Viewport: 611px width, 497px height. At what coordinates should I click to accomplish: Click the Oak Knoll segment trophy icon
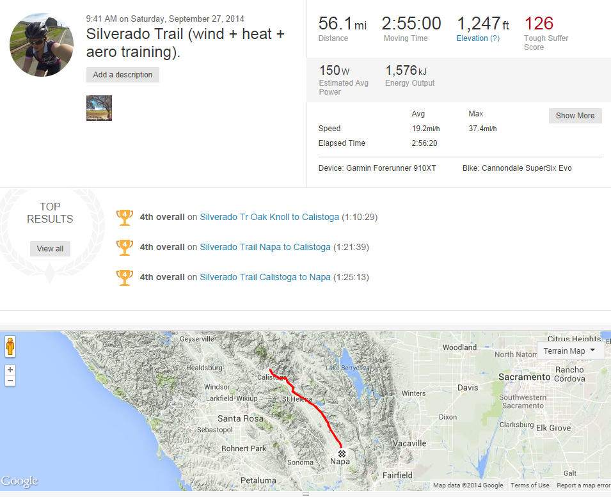124,217
